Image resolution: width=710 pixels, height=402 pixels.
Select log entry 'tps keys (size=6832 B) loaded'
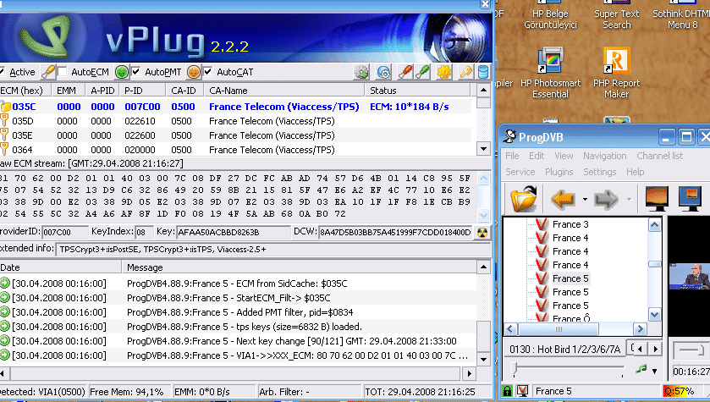tap(244, 327)
